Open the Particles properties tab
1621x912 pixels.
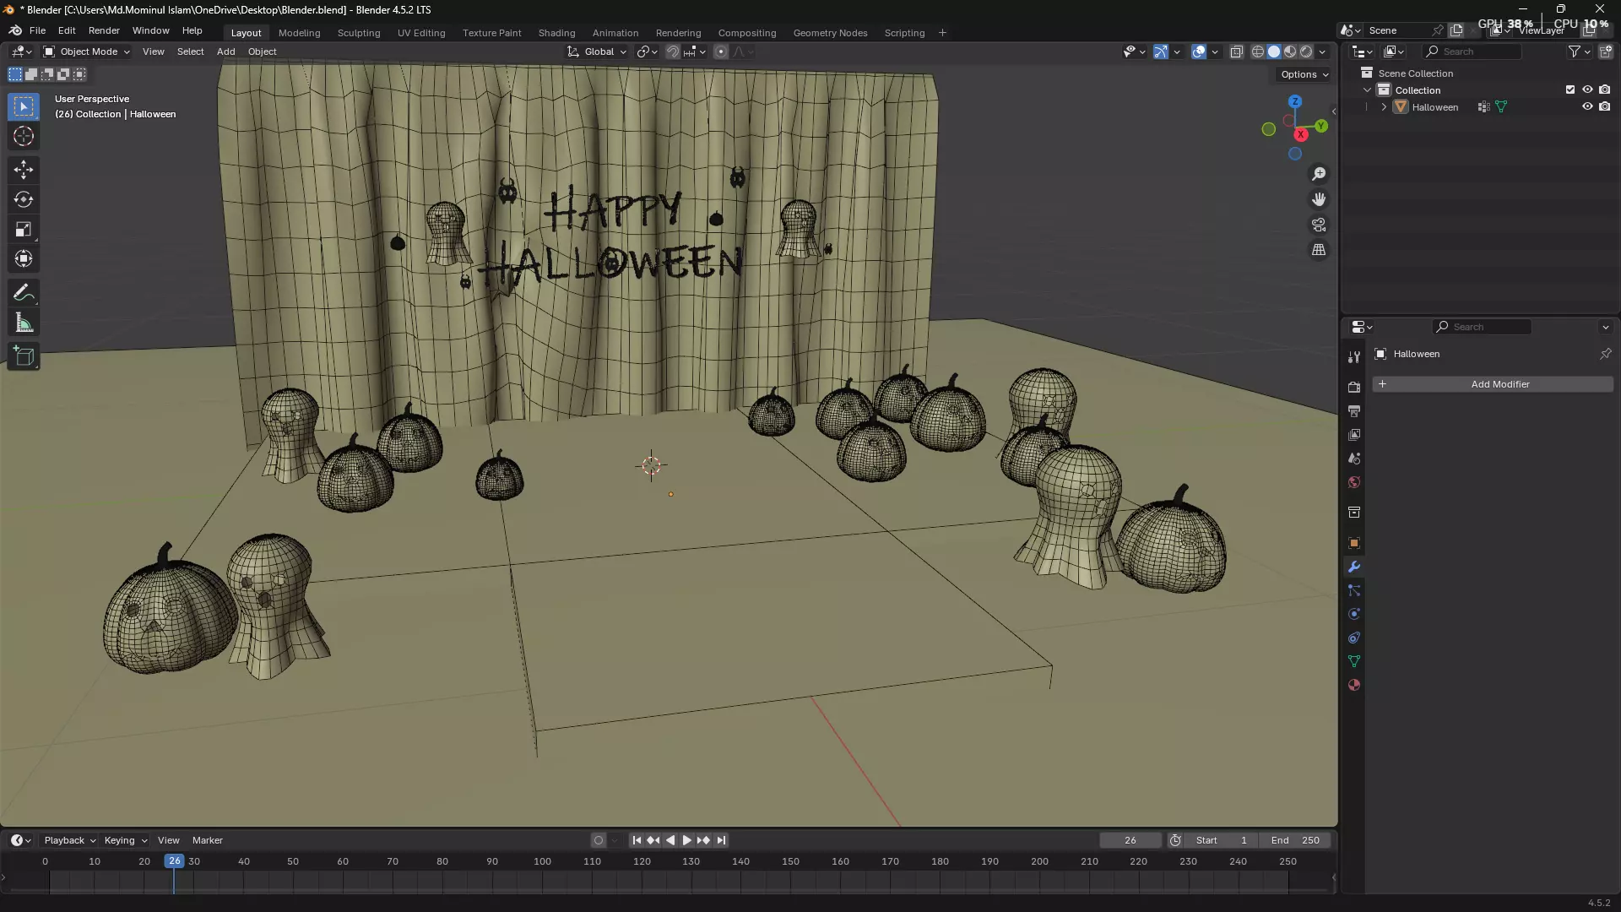click(x=1354, y=590)
